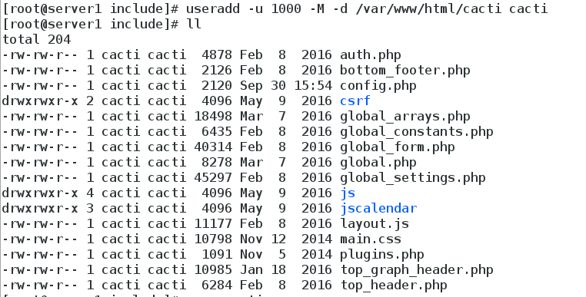The image size is (586, 297).
Task: Click file size 1091 of plugins.php
Action: tap(217, 255)
